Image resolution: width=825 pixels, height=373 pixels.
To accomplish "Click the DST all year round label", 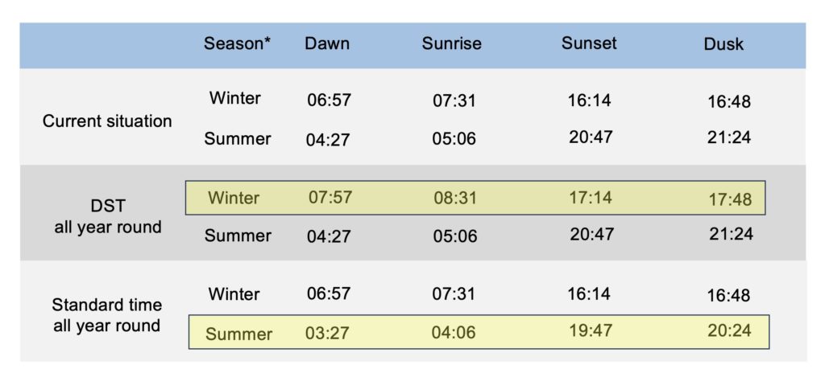I will coord(108,216).
